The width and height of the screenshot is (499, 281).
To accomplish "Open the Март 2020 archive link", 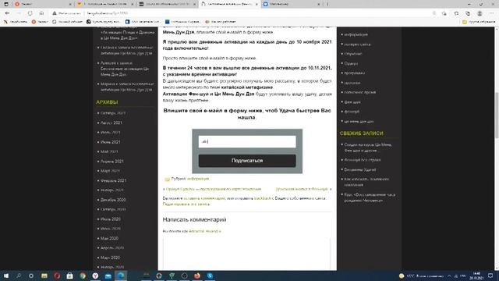I will click(110, 258).
